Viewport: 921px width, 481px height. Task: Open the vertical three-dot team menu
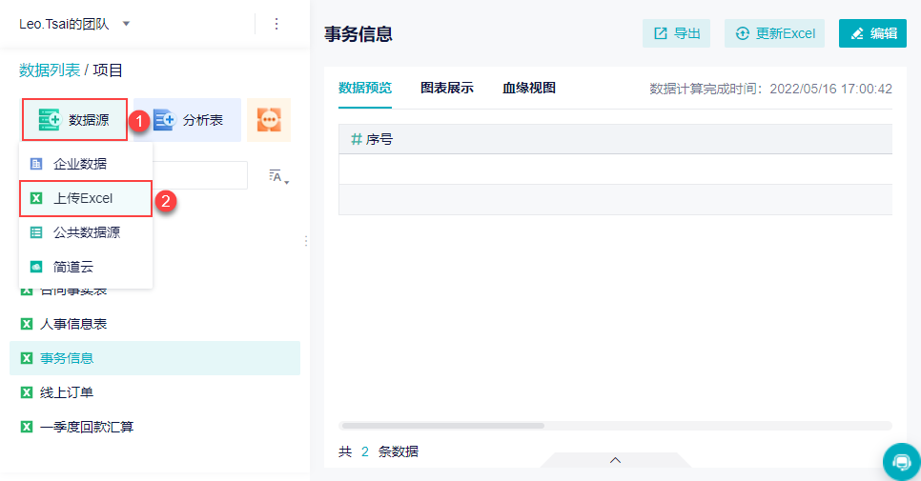(x=276, y=24)
